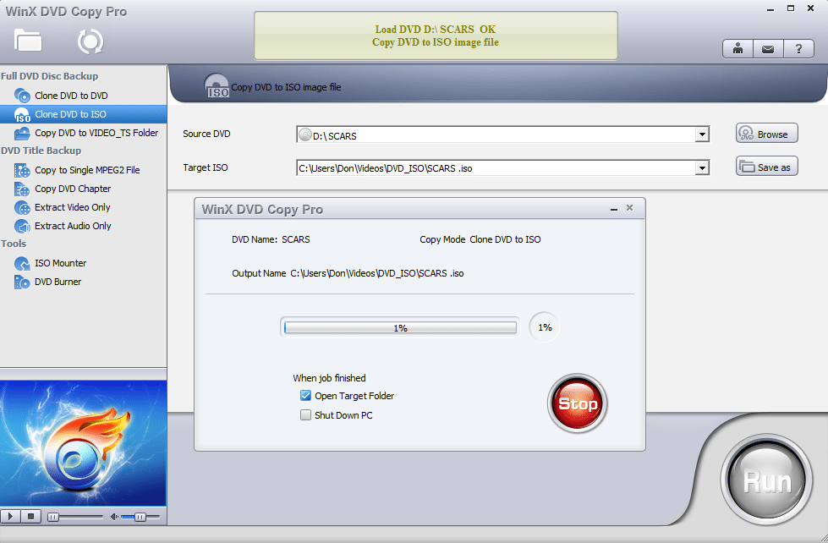Open ISO Mounter tool
Image resolution: width=828 pixels, height=543 pixels.
(x=60, y=263)
